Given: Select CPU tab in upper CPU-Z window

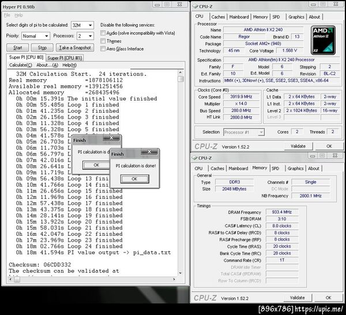Looking at the screenshot, I should pyautogui.click(x=200, y=16).
